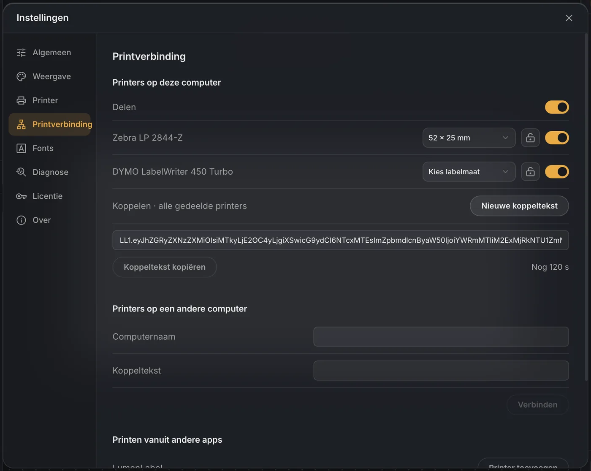Click the Algemeen sliders icon
591x471 pixels.
click(x=21, y=52)
